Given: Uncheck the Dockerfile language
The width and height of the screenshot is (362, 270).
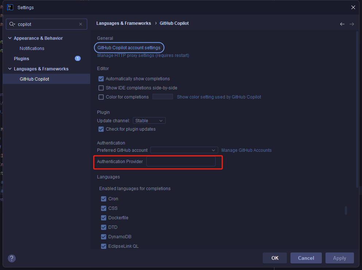Looking at the screenshot, I should click(x=104, y=218).
